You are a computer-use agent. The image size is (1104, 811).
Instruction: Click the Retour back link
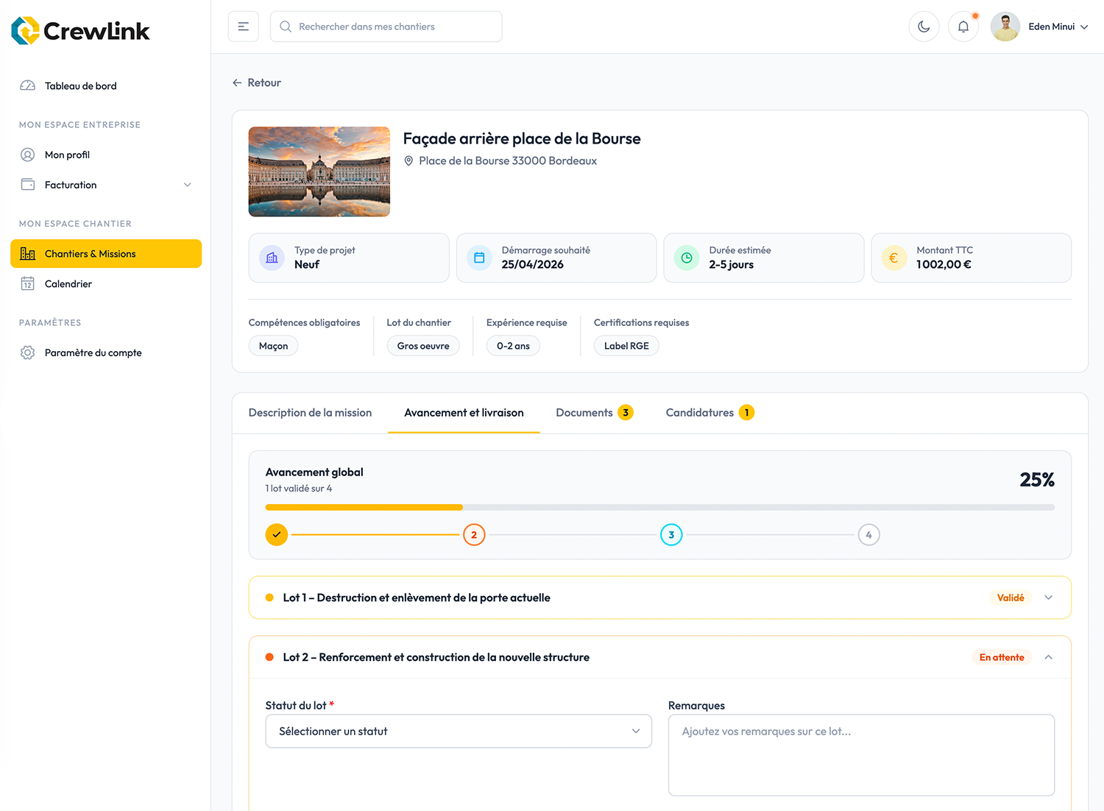click(x=257, y=82)
